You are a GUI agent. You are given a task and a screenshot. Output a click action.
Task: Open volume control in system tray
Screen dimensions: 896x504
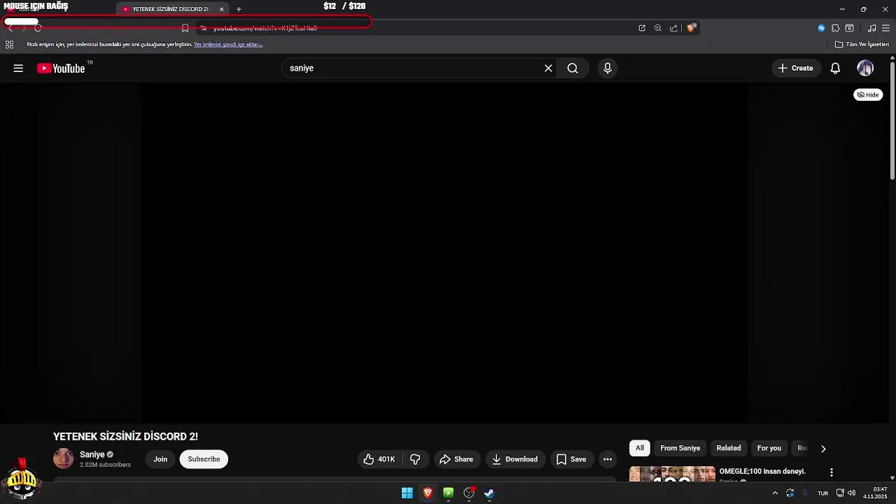click(x=851, y=493)
